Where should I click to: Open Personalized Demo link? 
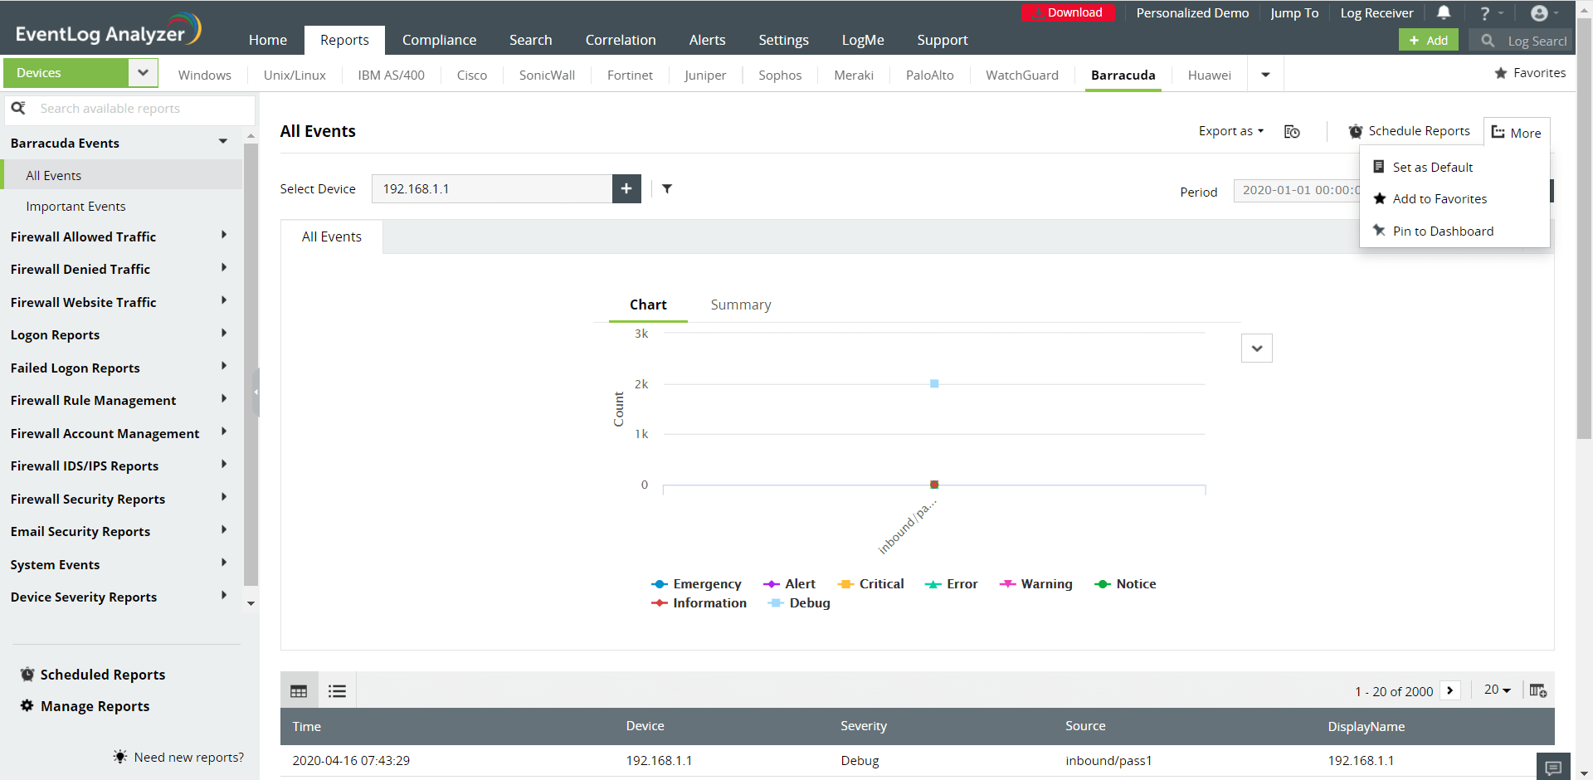coord(1192,13)
